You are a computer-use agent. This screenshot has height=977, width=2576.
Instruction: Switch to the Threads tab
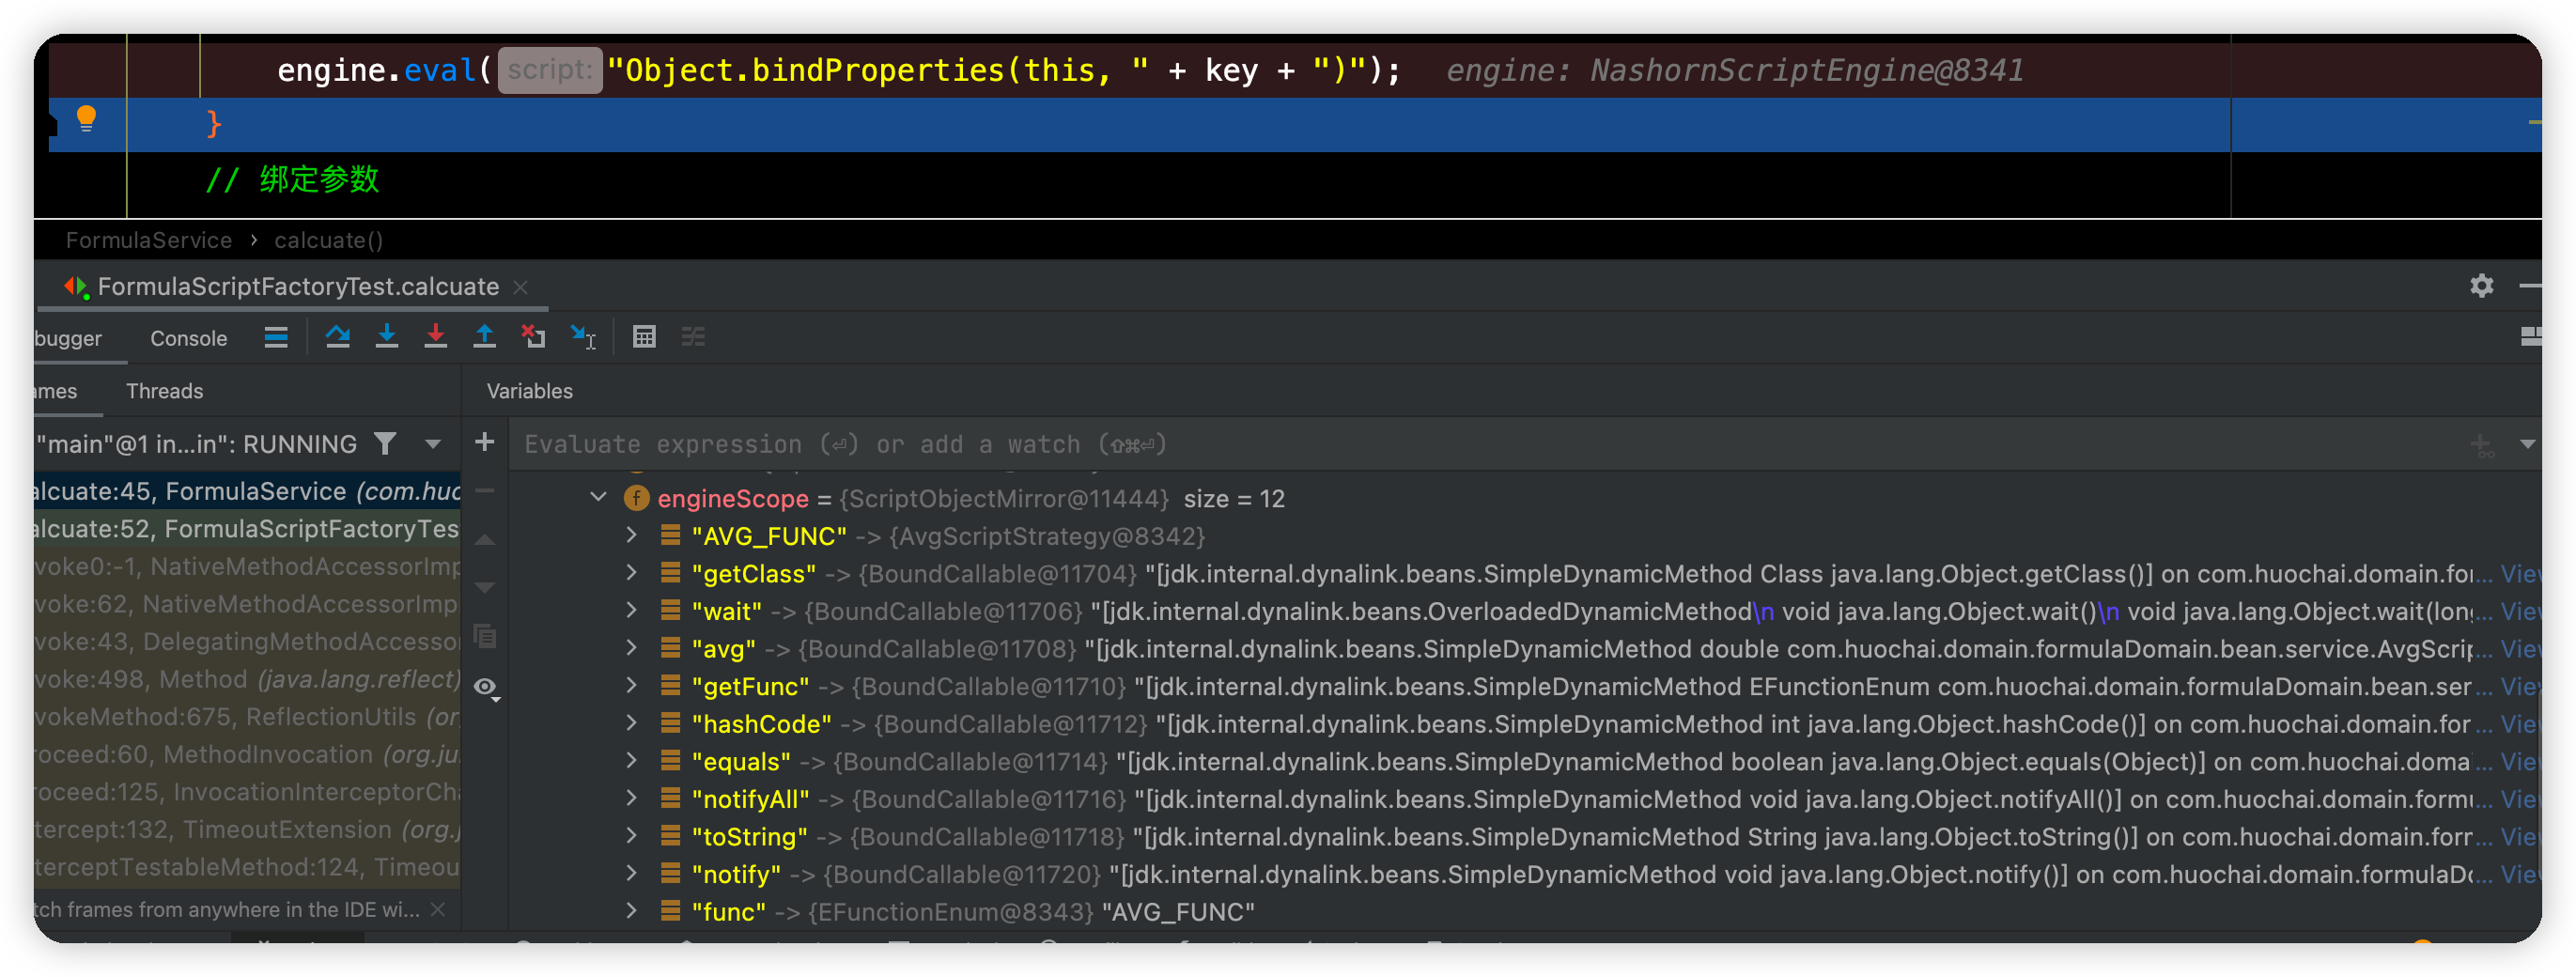tap(164, 391)
